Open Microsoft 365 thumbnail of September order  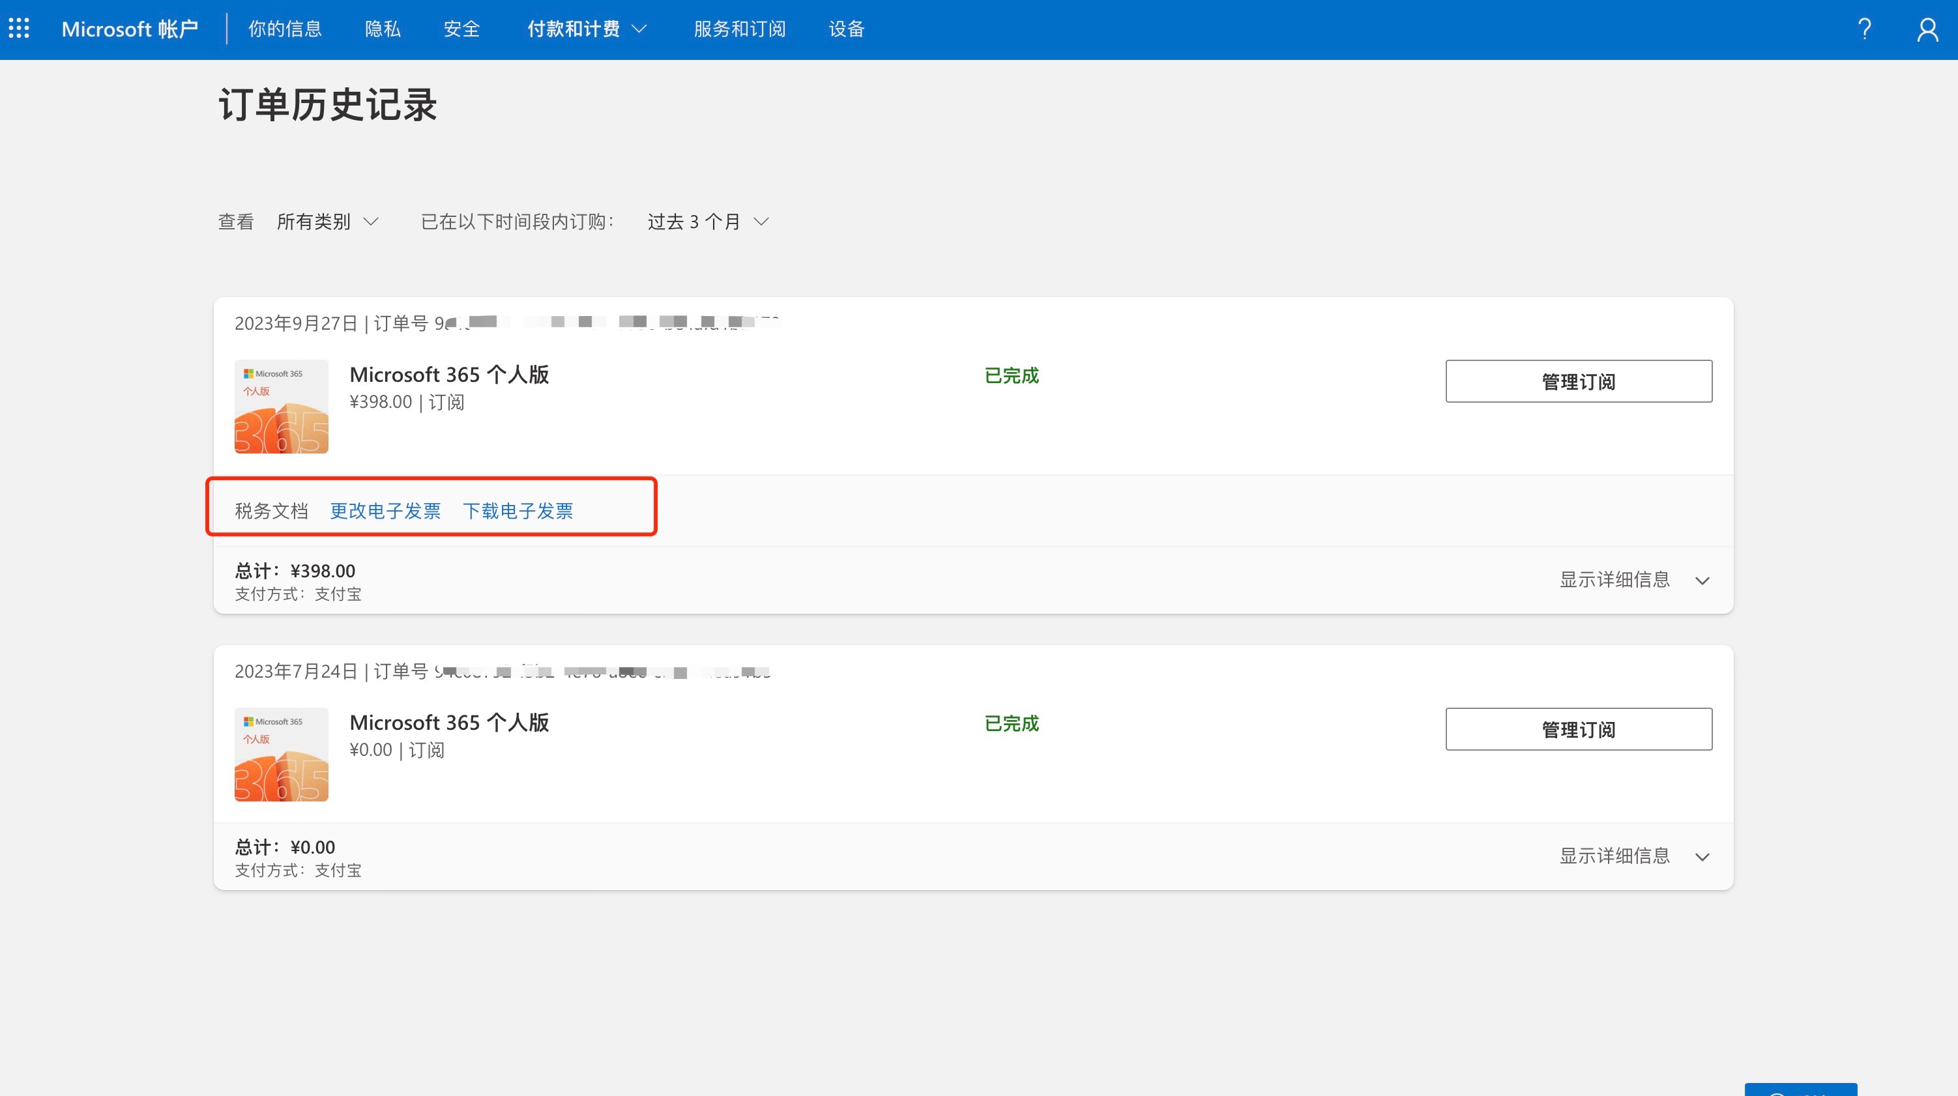point(281,407)
